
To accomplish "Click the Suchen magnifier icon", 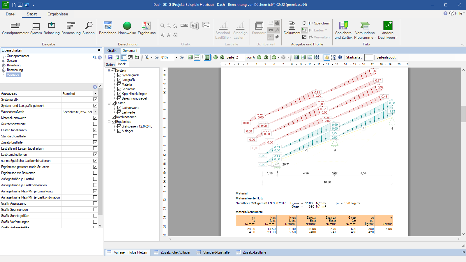I will (x=89, y=26).
